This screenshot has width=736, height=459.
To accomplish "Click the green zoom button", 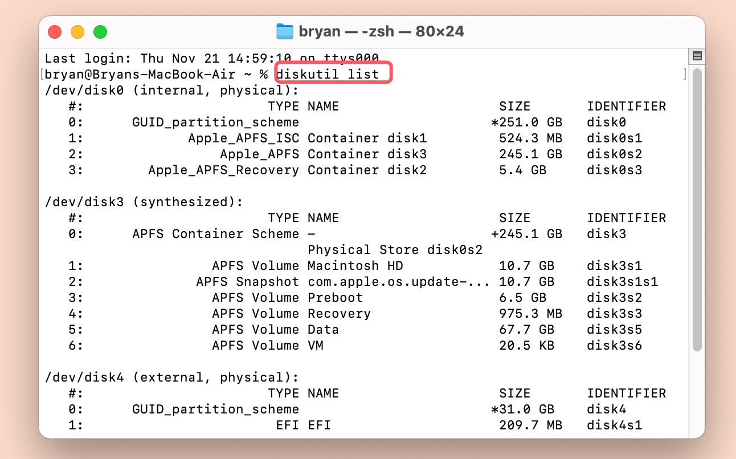I will click(100, 32).
